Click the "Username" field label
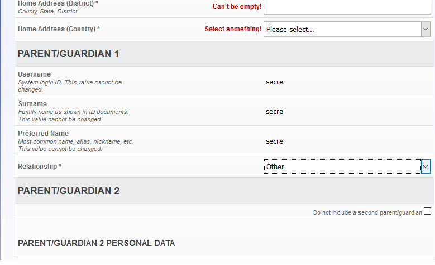Viewport: 435px width, 265px height. tap(34, 74)
